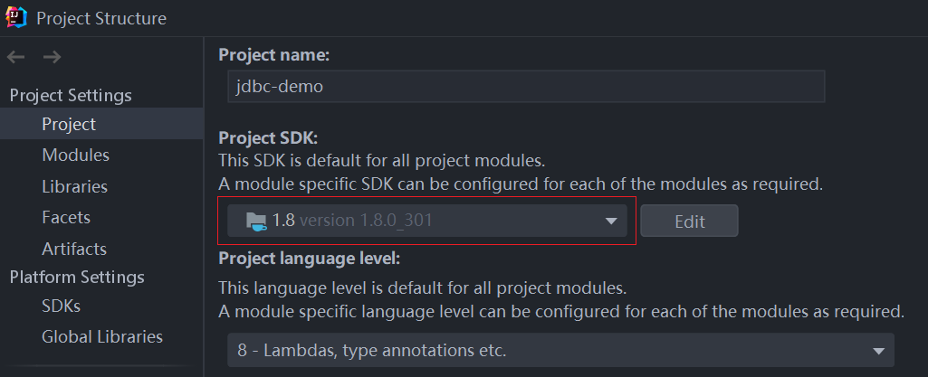
Task: Select the 1.8 SDK combo box
Action: click(x=426, y=221)
